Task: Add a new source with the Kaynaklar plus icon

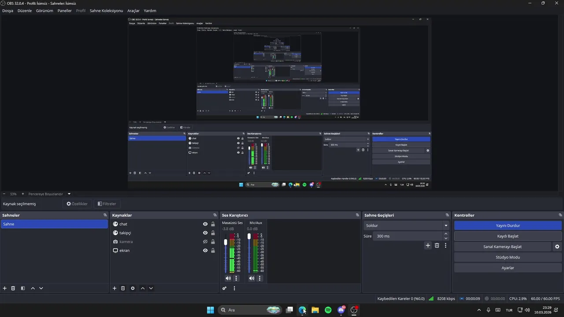Action: (115, 288)
